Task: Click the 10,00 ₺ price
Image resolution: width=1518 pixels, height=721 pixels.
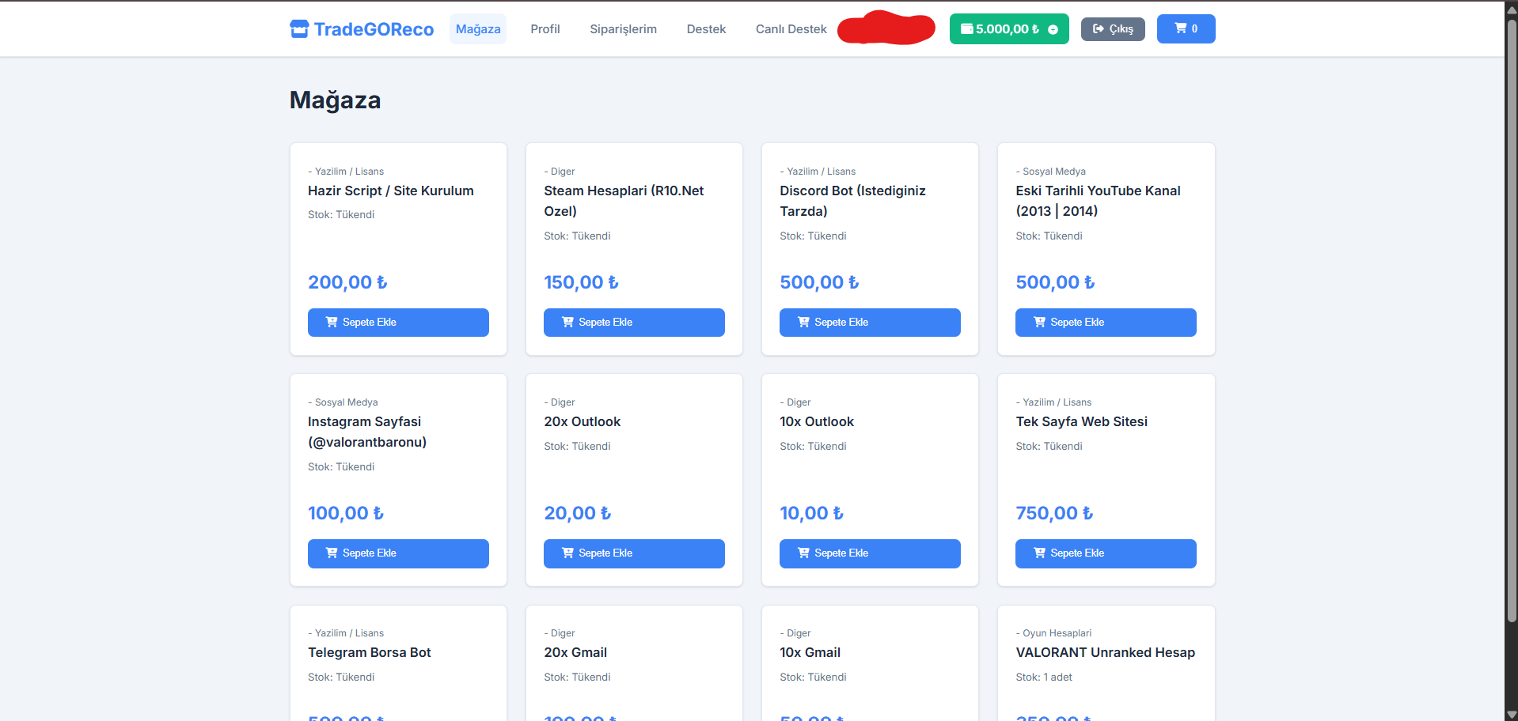Action: pyautogui.click(x=811, y=513)
